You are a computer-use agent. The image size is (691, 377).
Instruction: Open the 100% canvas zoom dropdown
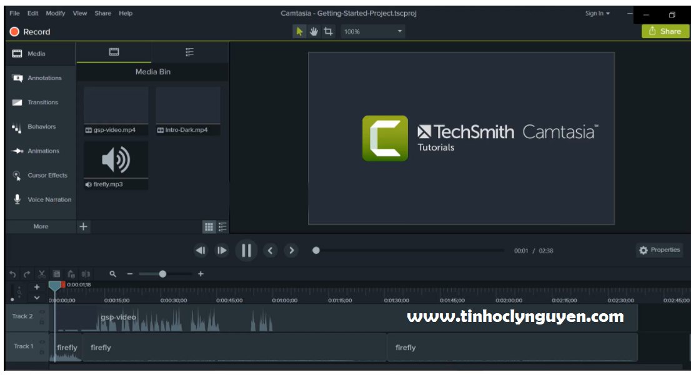coord(373,32)
